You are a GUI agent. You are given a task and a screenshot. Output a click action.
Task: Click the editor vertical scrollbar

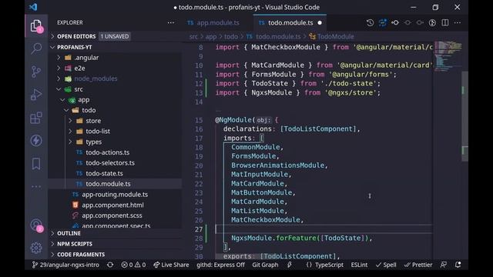point(464,116)
